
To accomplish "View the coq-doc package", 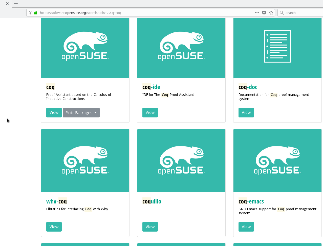I will pos(246,113).
